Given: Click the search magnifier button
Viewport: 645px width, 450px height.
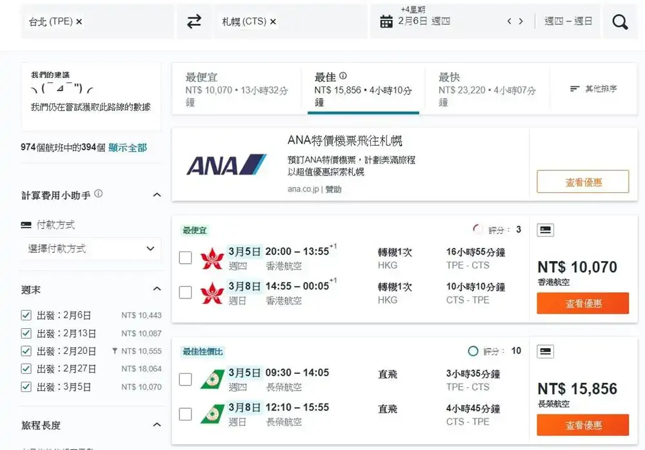Looking at the screenshot, I should click(620, 21).
